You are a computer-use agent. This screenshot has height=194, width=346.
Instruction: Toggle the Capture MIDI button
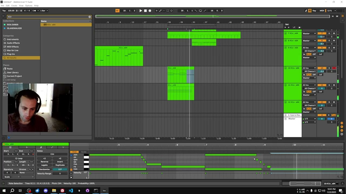(168, 11)
